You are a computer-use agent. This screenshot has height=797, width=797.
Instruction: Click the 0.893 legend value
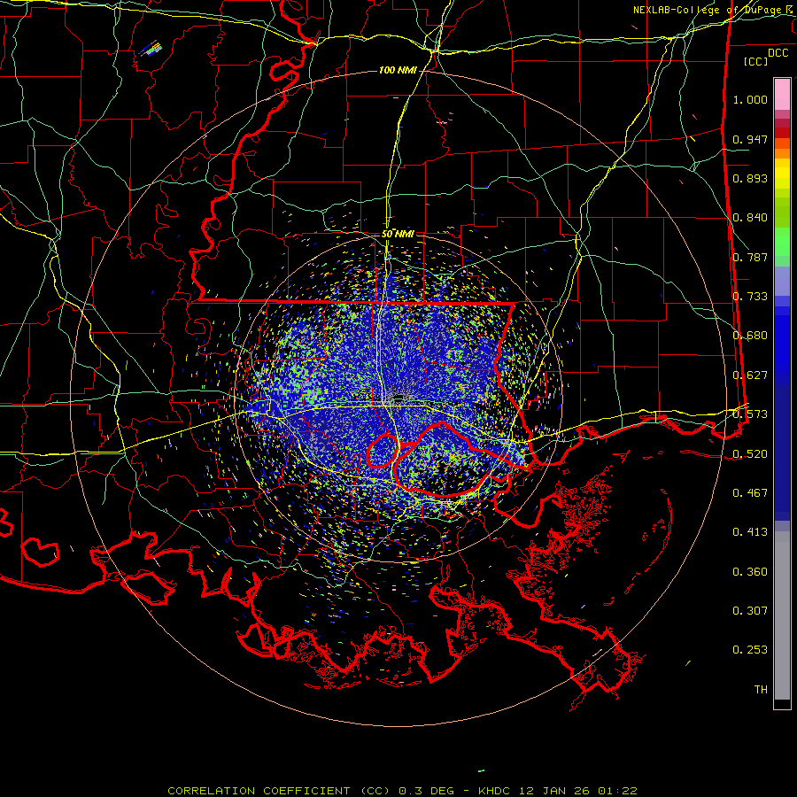tap(750, 178)
